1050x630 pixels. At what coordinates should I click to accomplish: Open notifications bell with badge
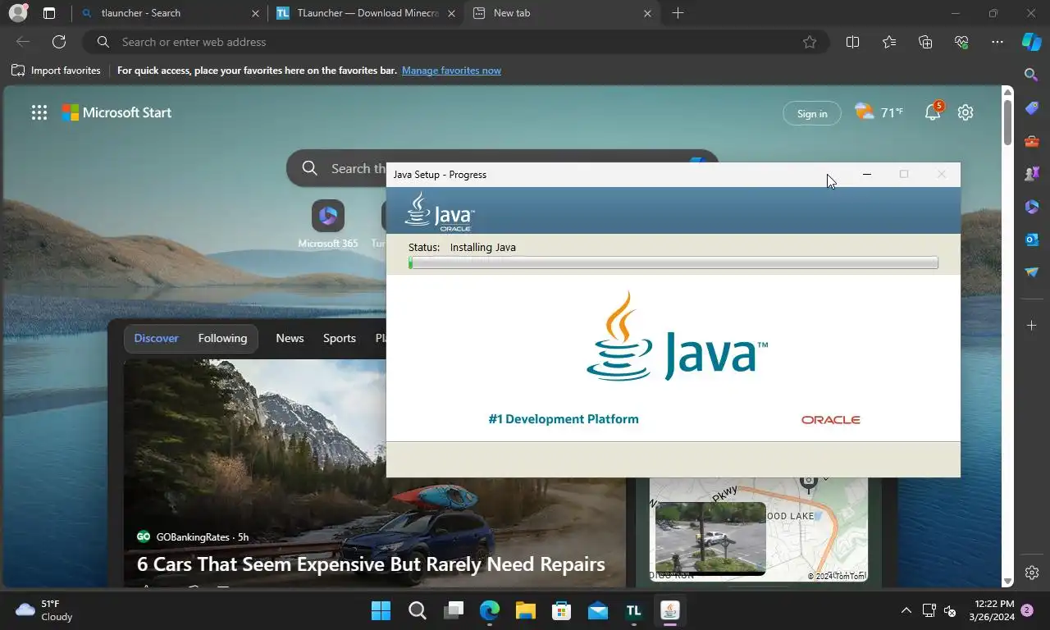934,112
